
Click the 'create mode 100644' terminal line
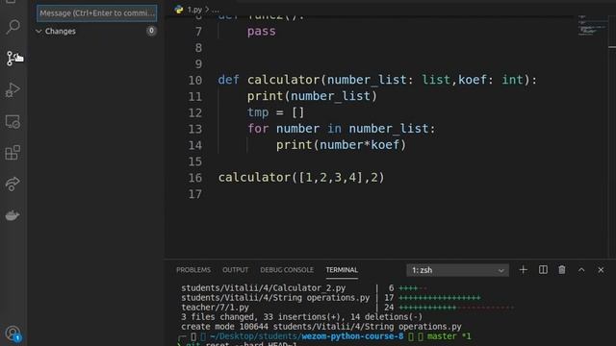pyautogui.click(x=321, y=327)
